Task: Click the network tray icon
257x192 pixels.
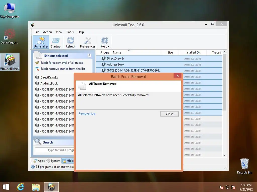Action: tap(227, 187)
